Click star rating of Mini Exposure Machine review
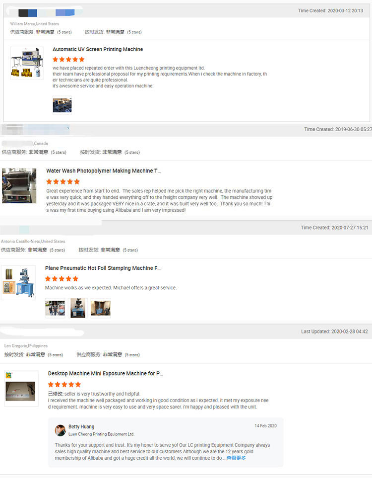Screen dimensions: 372x497 [64, 385]
